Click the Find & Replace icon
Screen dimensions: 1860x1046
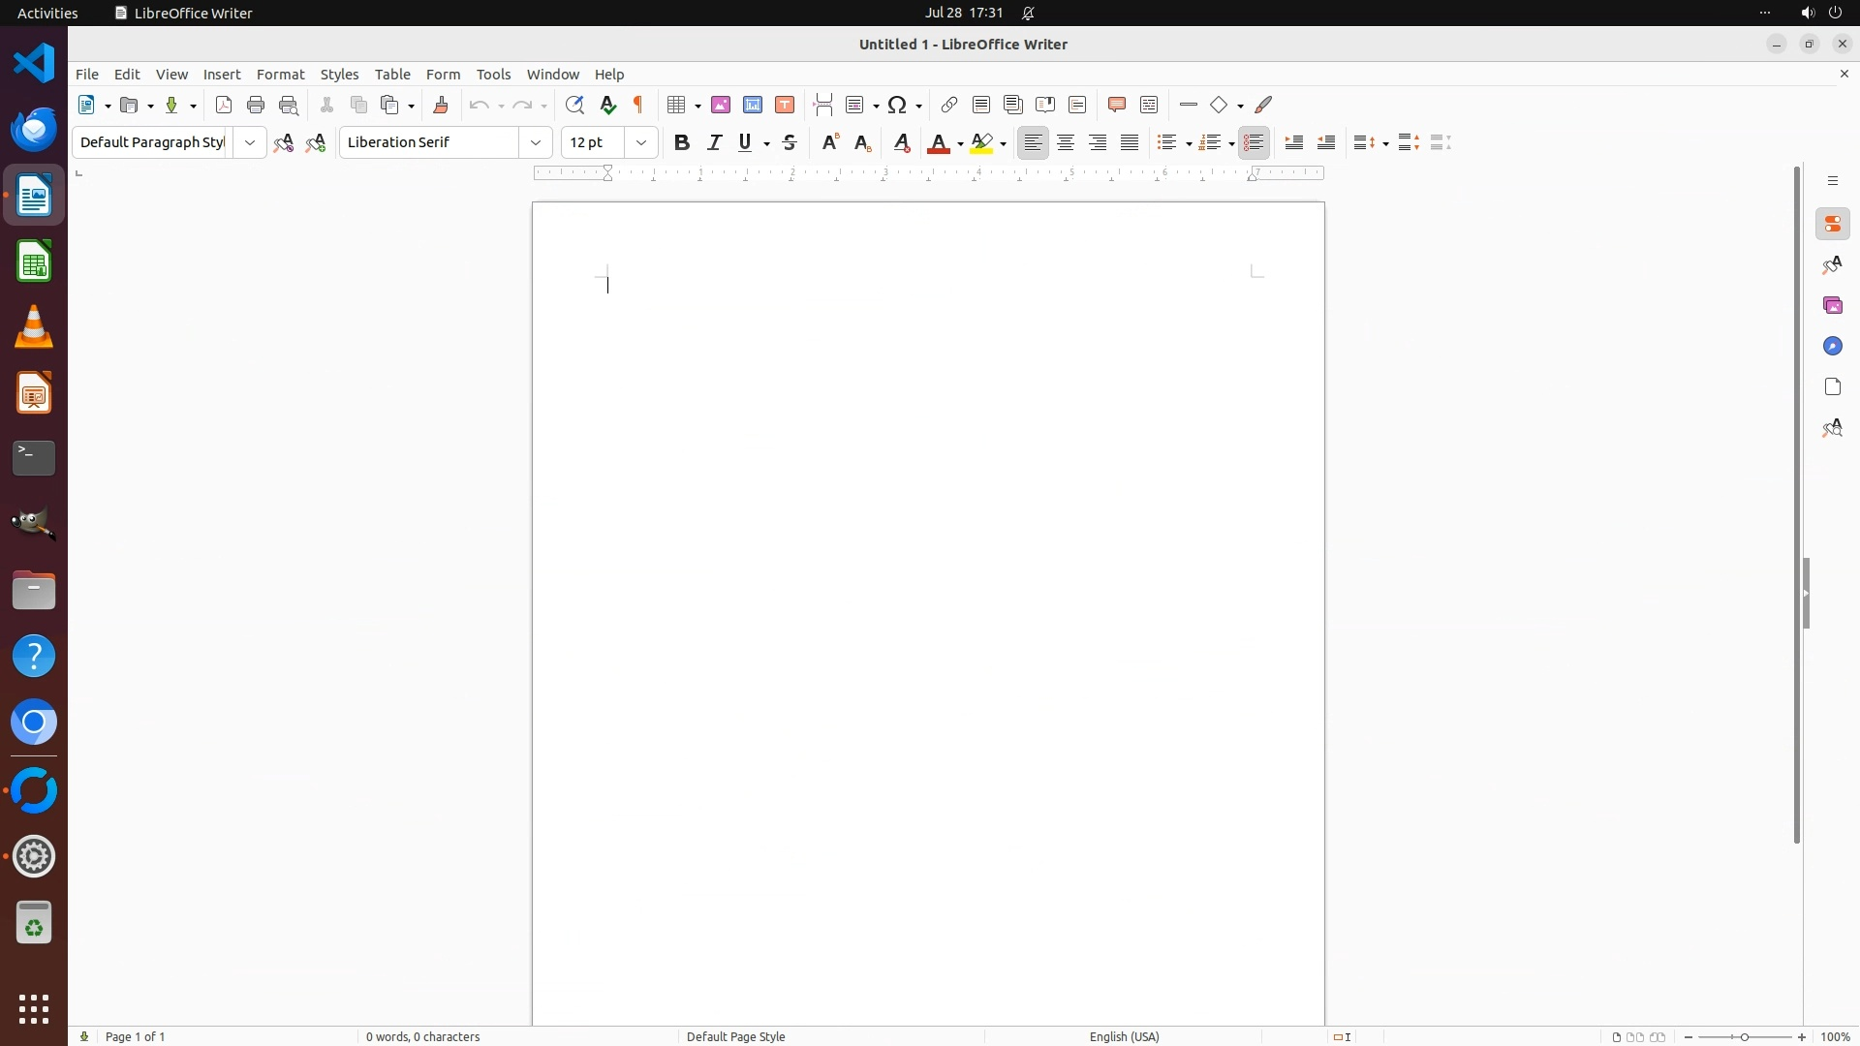(x=574, y=105)
